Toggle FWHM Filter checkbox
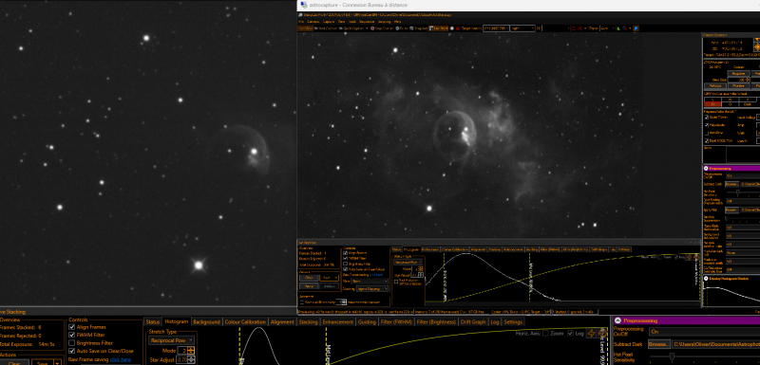This screenshot has height=365, width=760. (72, 335)
